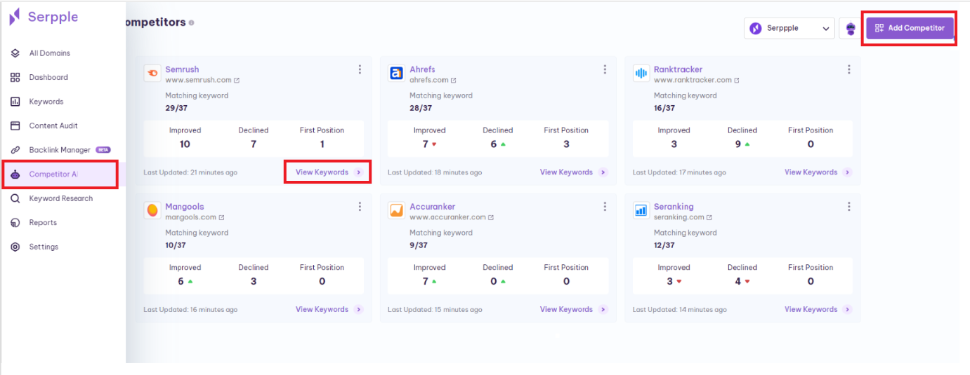Click the Keywords chart icon

(x=15, y=102)
